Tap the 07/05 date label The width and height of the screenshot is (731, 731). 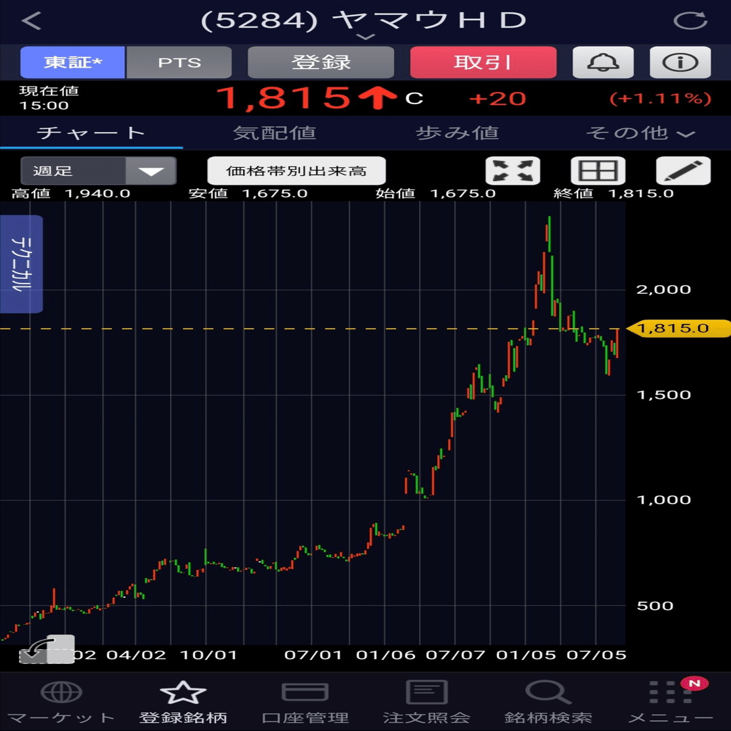pos(596,655)
